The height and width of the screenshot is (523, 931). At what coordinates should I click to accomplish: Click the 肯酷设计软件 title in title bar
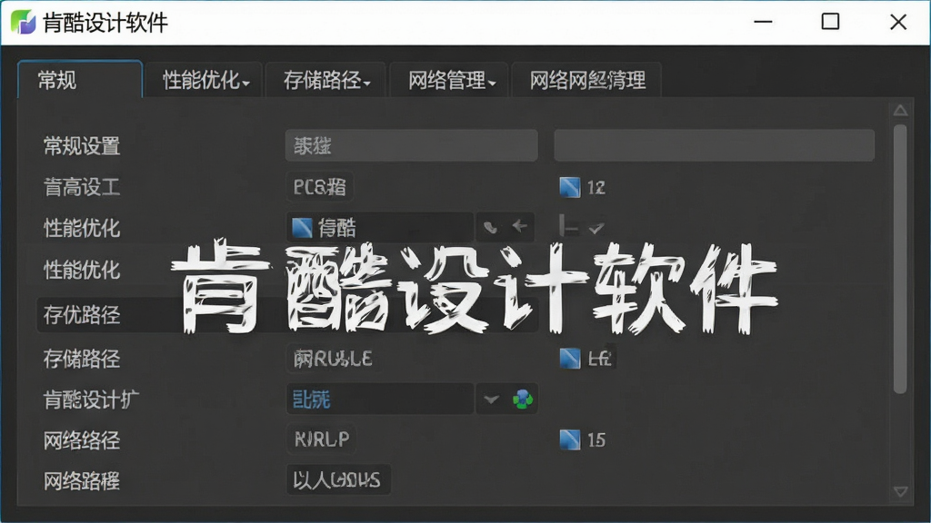(x=105, y=23)
